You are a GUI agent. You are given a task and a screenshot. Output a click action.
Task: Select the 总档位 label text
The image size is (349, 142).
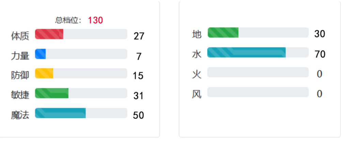69,20
